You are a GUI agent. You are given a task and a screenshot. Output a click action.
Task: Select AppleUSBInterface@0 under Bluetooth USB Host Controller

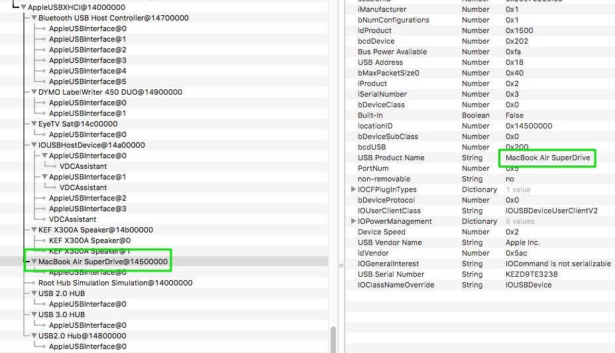[x=164, y=28]
